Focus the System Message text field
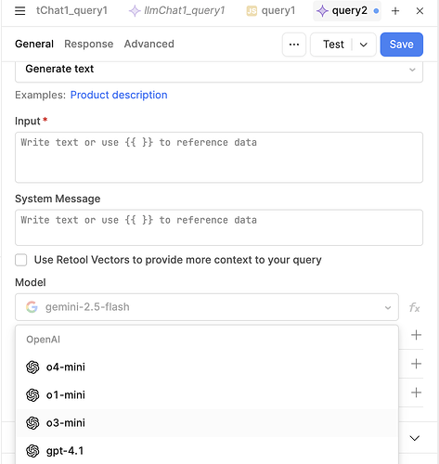Screen dimensions: 439x464 click(219, 227)
